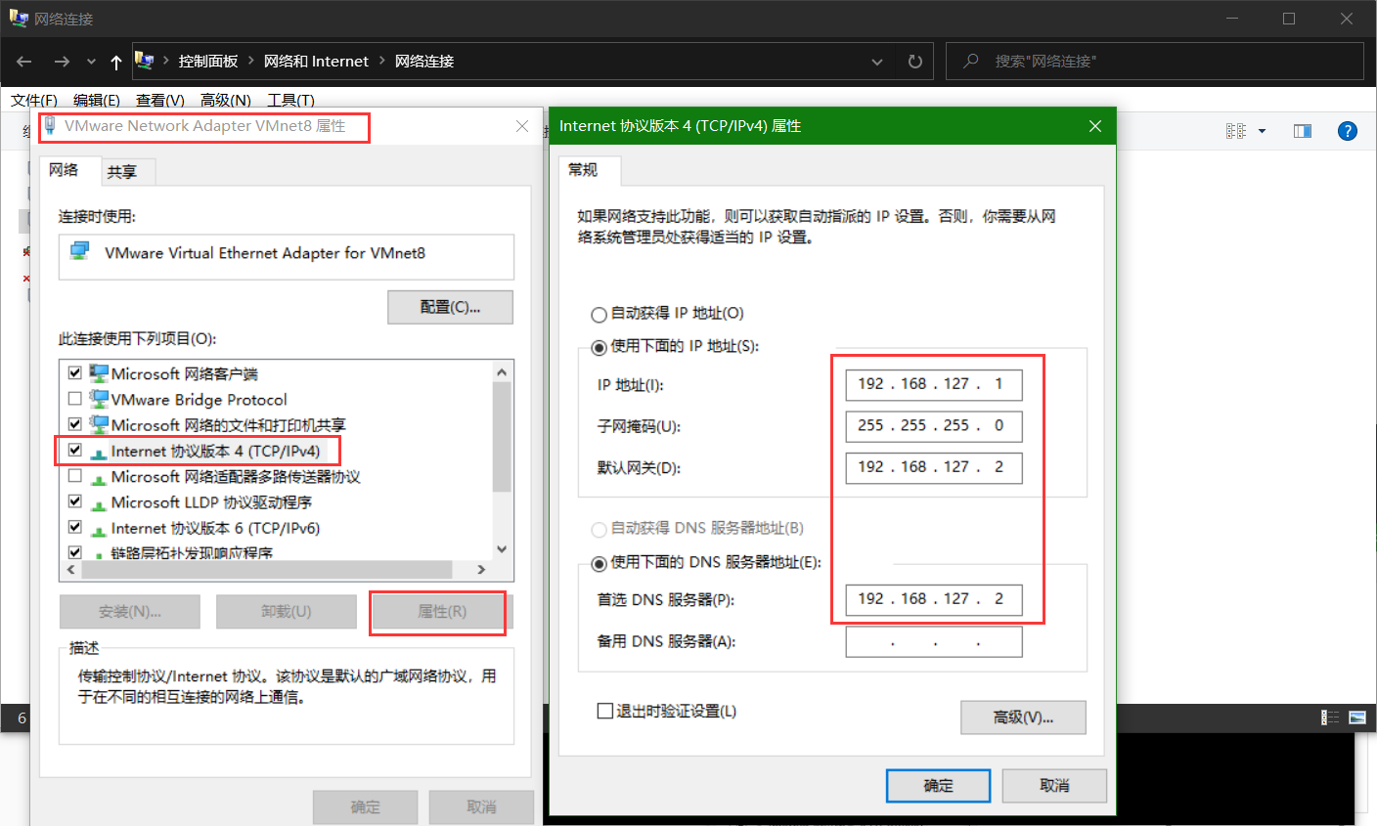Expand the address bar history dropdown
The image size is (1377, 826).
click(x=877, y=62)
